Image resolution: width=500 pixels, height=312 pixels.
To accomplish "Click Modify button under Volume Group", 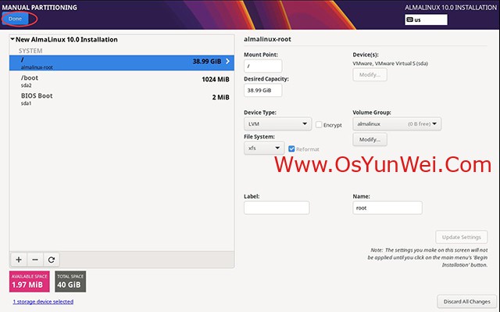I will [370, 139].
